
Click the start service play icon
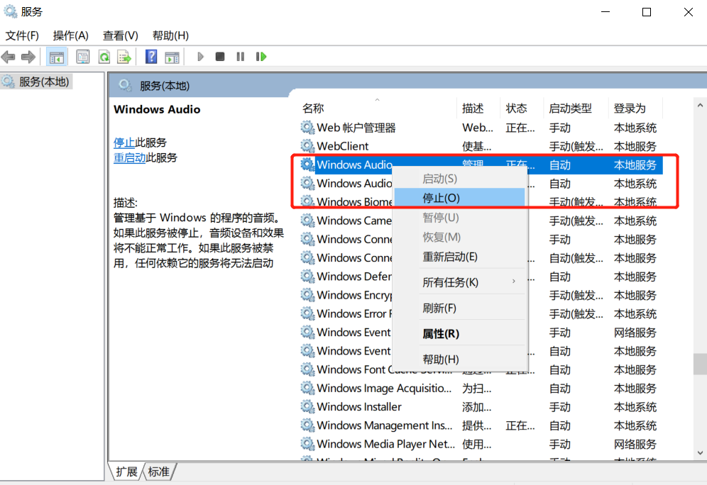(x=201, y=57)
